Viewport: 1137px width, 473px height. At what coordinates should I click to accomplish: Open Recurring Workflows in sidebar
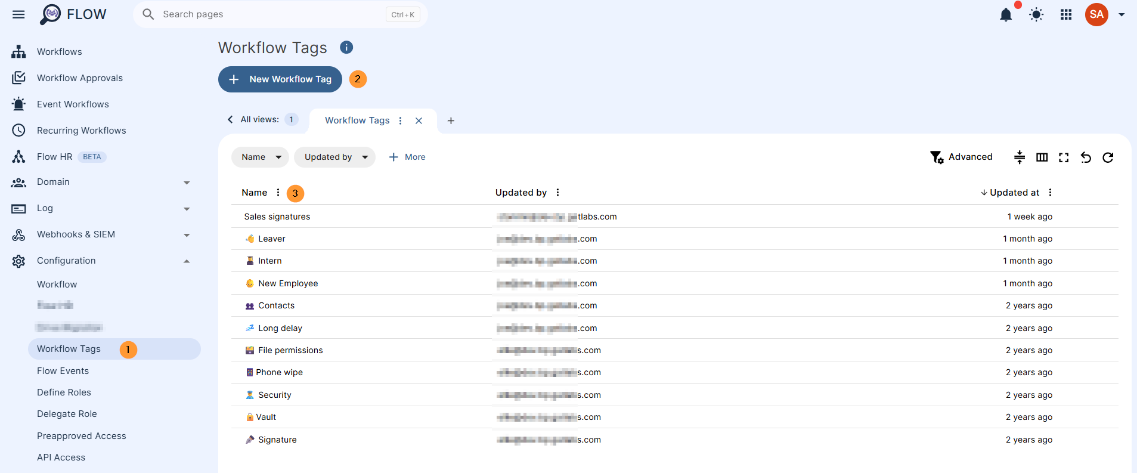pos(82,131)
